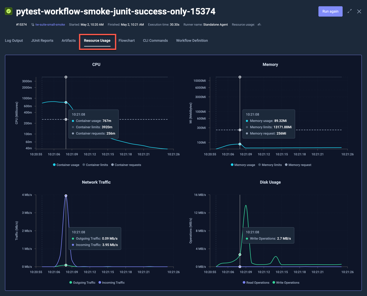Switch to the Log Output tab

[14, 41]
